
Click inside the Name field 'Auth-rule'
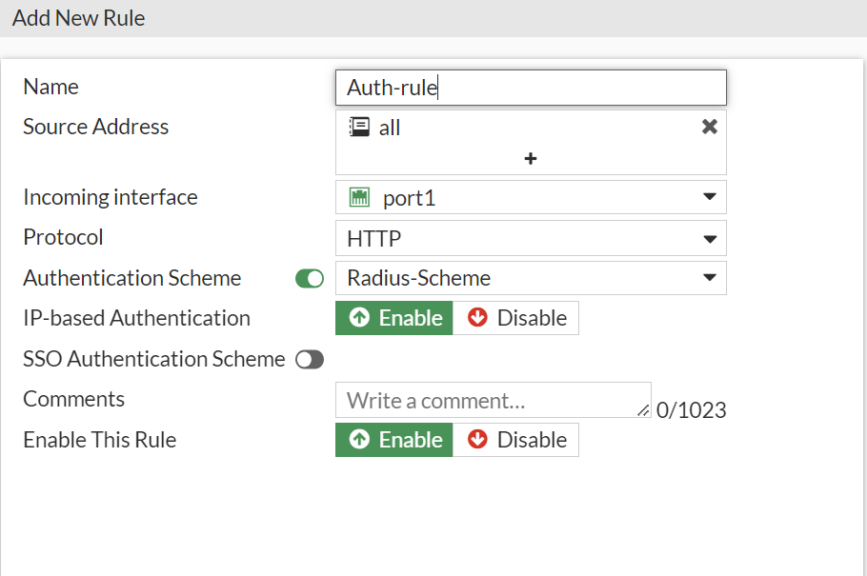tap(530, 88)
